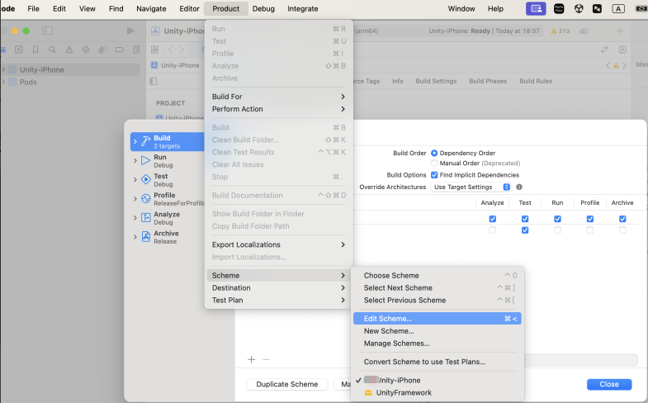Toggle the navigator sidebar icon
Image resolution: width=648 pixels, height=403 pixels.
(48, 31)
